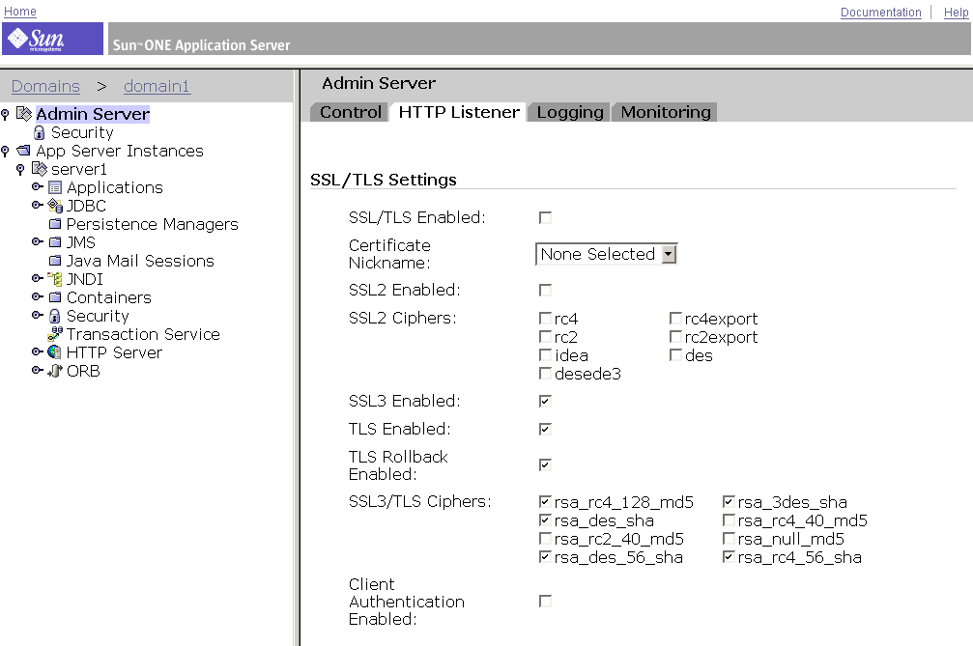This screenshot has width=973, height=646.
Task: Click the Java Mail Sessions folder icon
Action: 55,261
